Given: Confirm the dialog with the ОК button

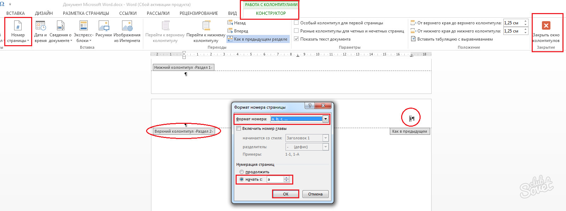Looking at the screenshot, I should coord(285,194).
